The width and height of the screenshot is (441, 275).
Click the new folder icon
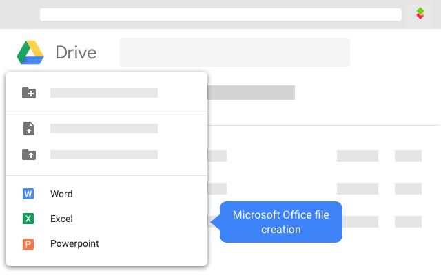(x=28, y=93)
